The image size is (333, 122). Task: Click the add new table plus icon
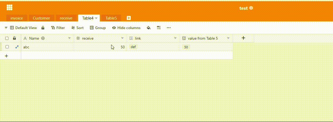coord(129,18)
